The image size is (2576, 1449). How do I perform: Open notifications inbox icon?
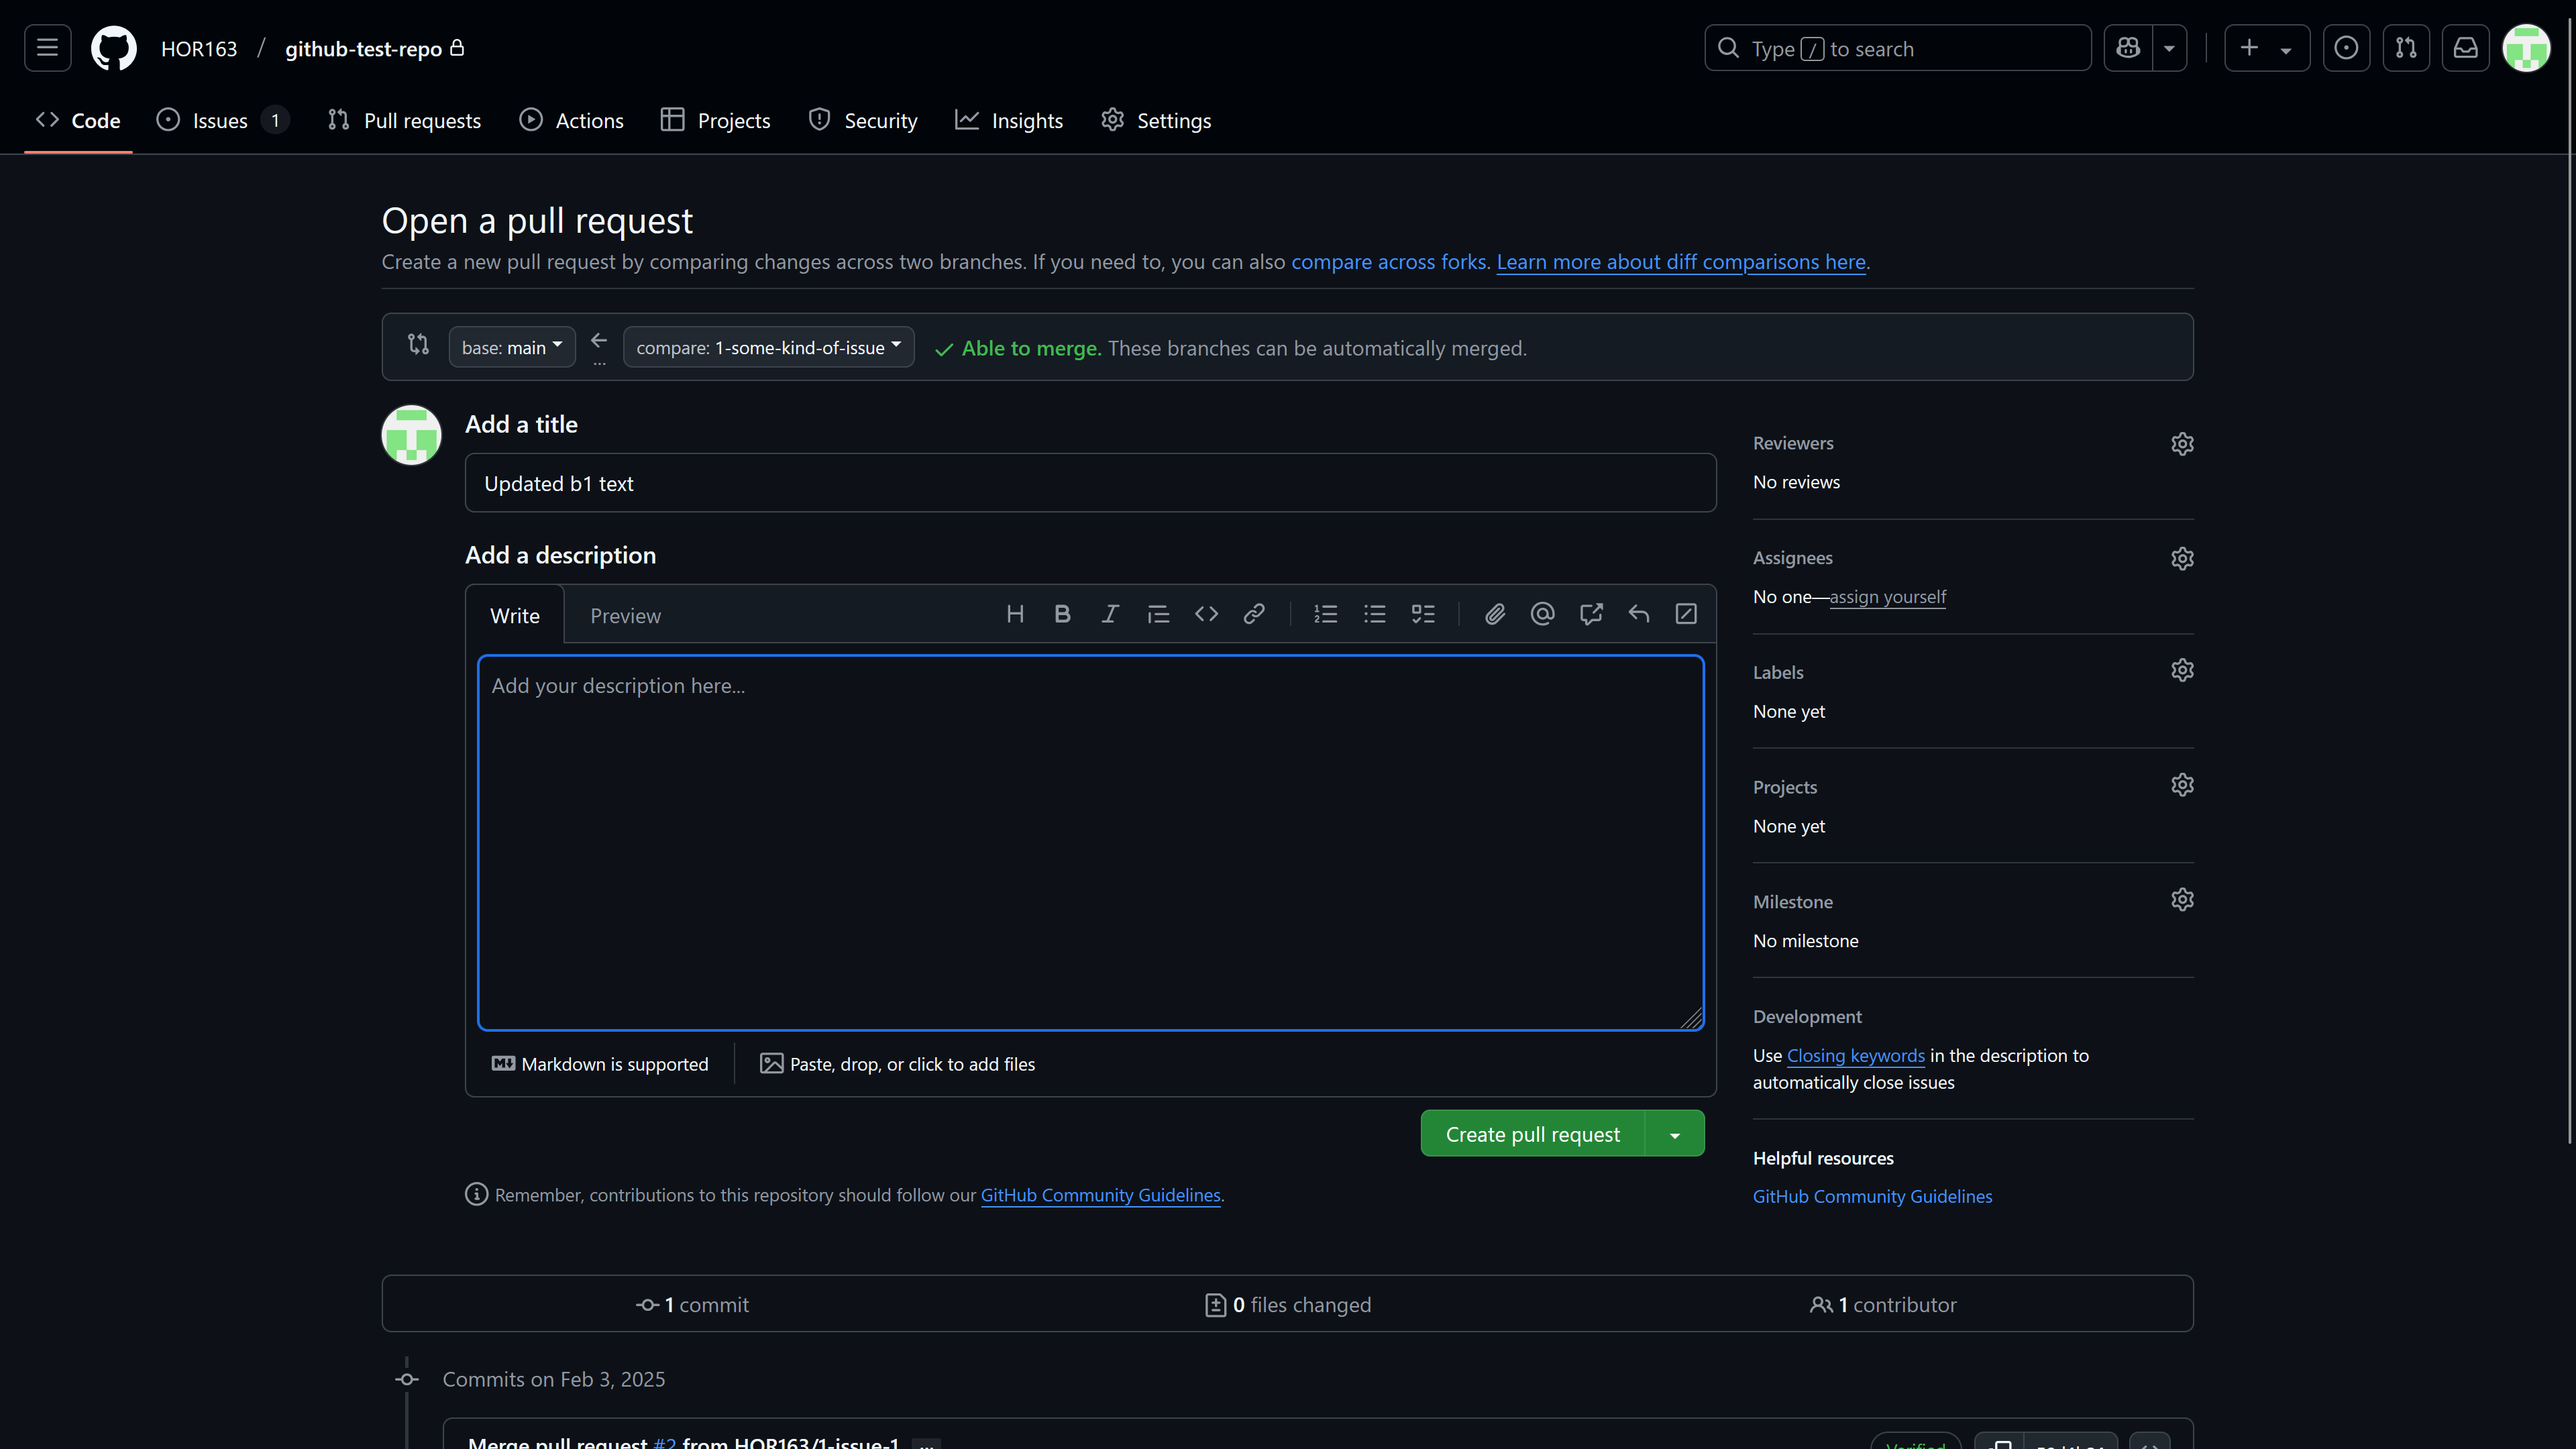point(2466,48)
